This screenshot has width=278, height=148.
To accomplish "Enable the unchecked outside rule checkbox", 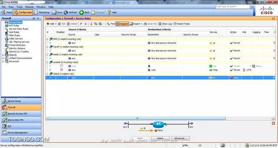I will click(x=62, y=66).
